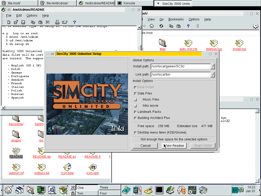Go to Home directory in file manager
The width and height of the screenshot is (261, 196).
point(152,26)
